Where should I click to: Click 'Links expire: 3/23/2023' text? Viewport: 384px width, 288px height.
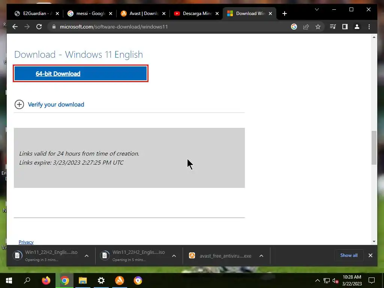click(x=71, y=163)
